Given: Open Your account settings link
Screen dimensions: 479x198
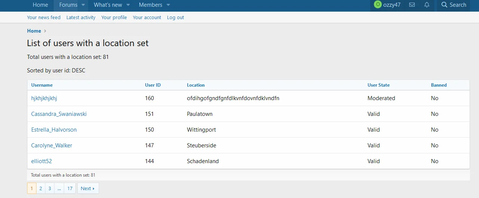Looking at the screenshot, I should pyautogui.click(x=147, y=18).
